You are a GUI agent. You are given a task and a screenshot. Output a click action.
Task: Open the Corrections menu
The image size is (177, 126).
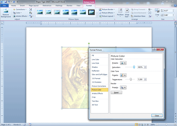20,10
